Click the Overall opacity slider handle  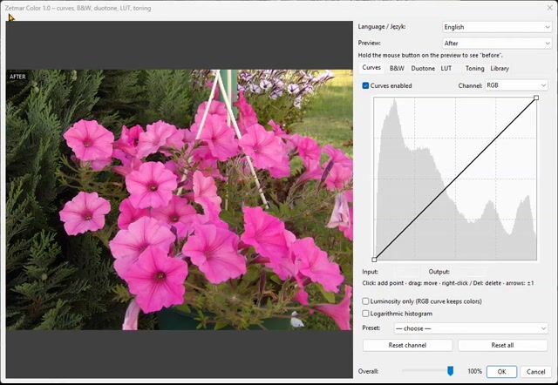pos(450,371)
